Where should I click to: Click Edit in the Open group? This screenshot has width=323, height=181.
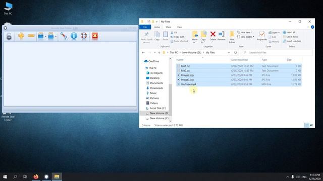(x=273, y=37)
